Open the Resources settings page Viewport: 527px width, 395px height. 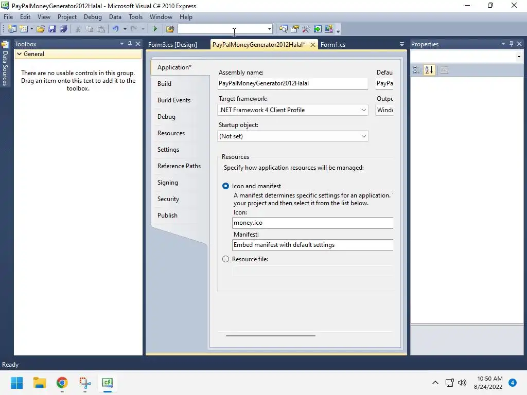(x=171, y=133)
